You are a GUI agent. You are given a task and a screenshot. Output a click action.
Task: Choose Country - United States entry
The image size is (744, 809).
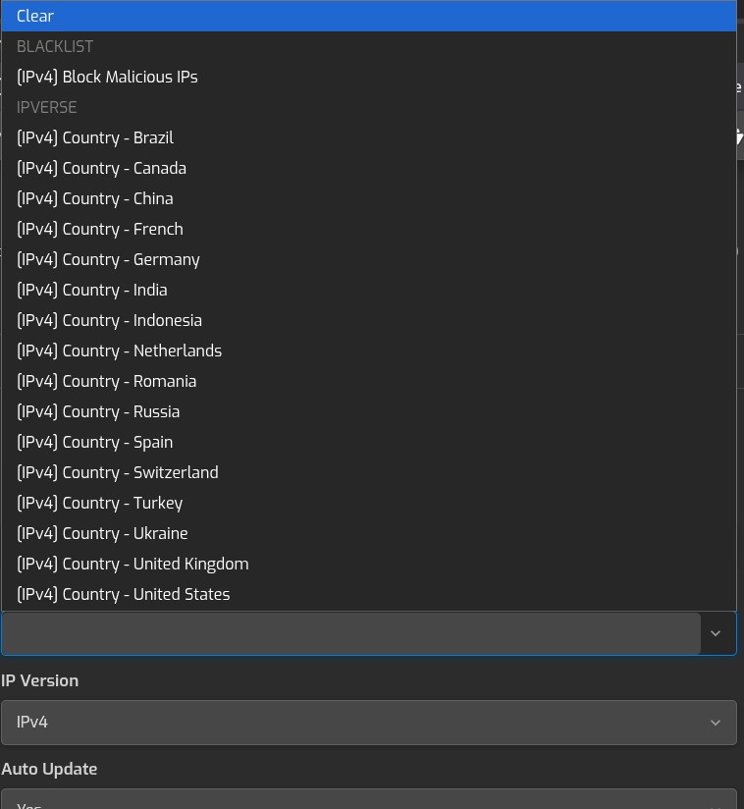pos(124,594)
